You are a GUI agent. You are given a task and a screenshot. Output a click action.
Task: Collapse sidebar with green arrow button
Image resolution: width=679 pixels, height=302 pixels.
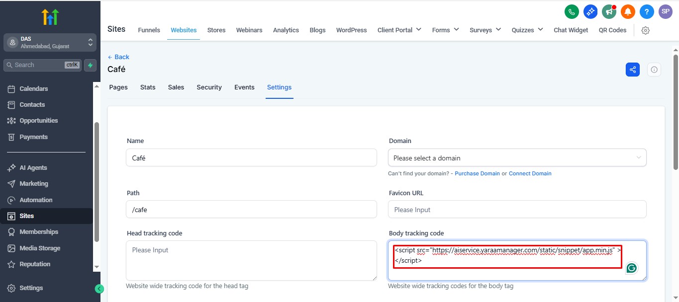pyautogui.click(x=99, y=289)
